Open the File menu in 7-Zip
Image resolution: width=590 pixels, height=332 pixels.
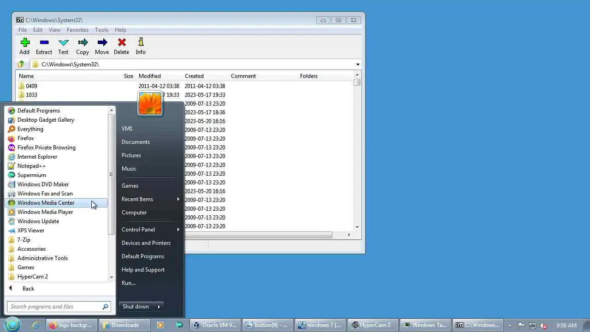[23, 30]
